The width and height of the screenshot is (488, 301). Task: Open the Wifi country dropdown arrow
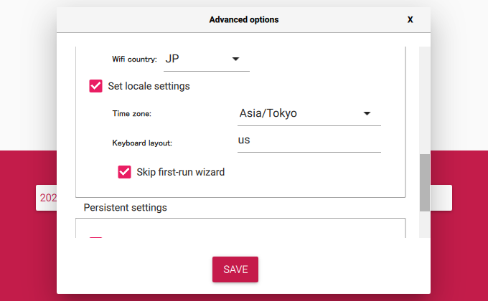235,59
